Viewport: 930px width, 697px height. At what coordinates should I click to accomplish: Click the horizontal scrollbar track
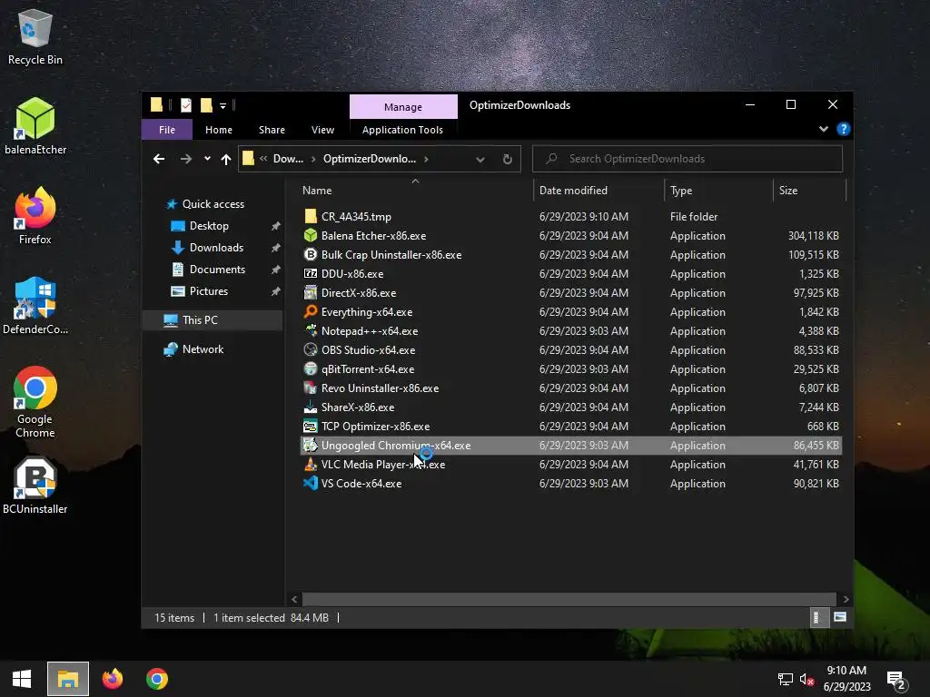coord(569,599)
